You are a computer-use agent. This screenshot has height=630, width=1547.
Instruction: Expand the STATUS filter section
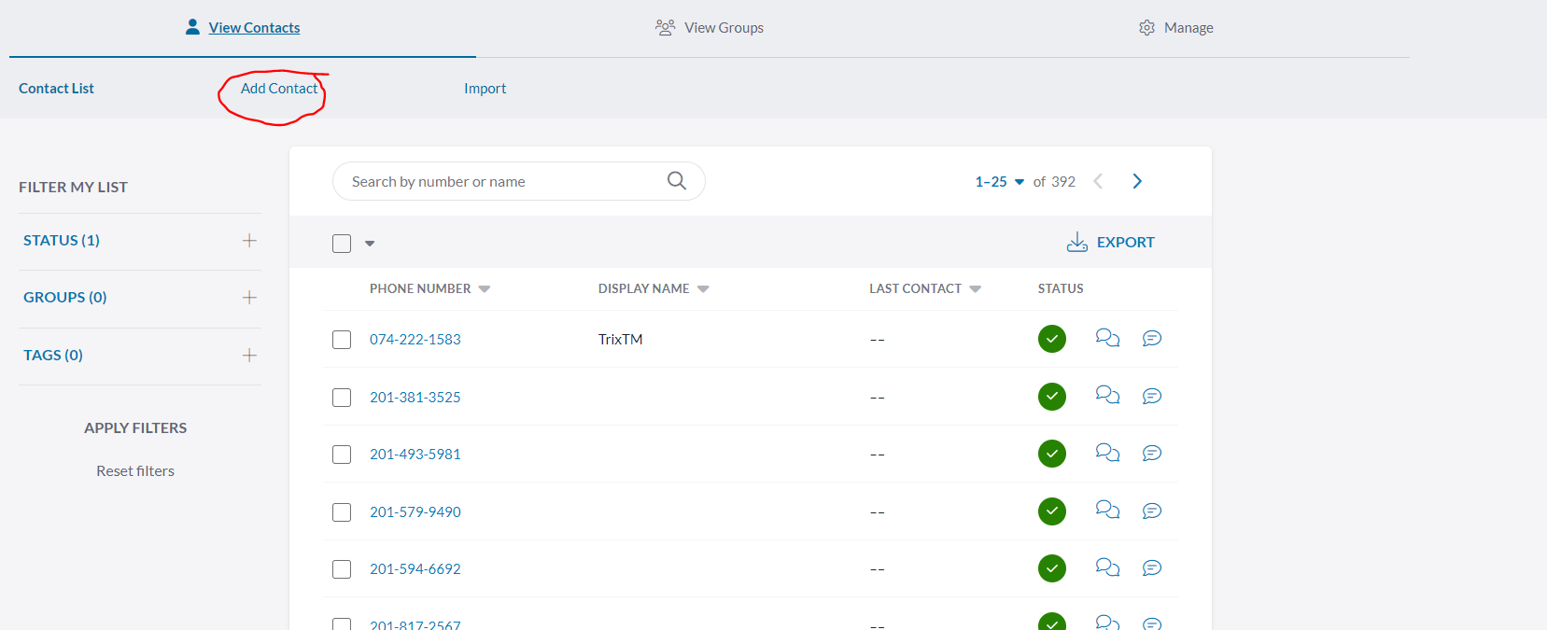click(x=249, y=241)
